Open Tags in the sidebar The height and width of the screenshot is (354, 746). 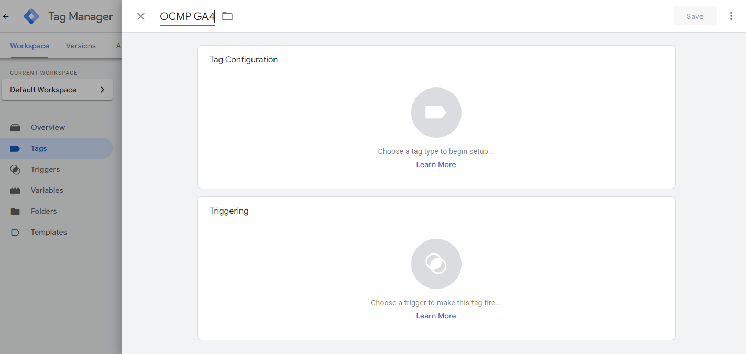click(x=57, y=148)
